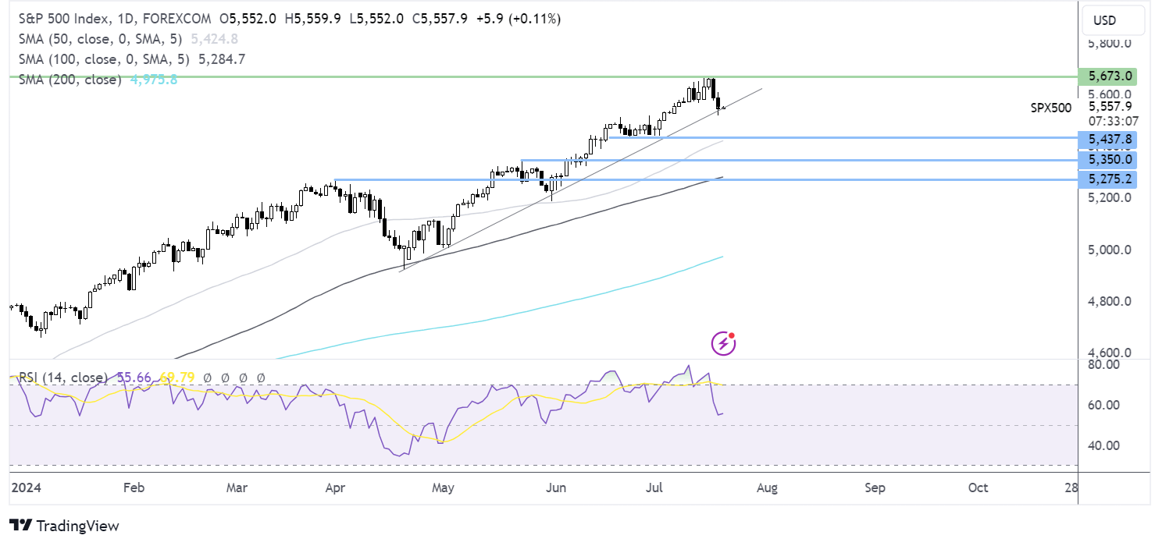Click the blue 5,437.8 price label
This screenshot has width=1162, height=546.
(1107, 139)
